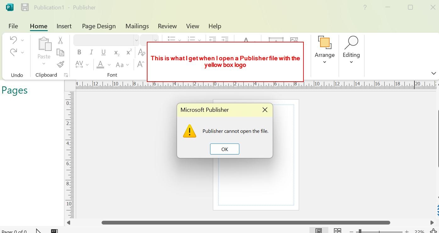The image size is (439, 233).
Task: Select two-page spread view in status bar
Action: [x=337, y=231]
